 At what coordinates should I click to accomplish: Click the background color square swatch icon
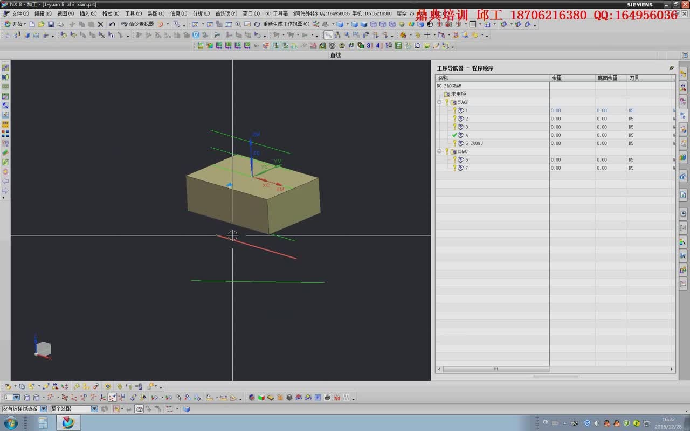tap(473, 24)
